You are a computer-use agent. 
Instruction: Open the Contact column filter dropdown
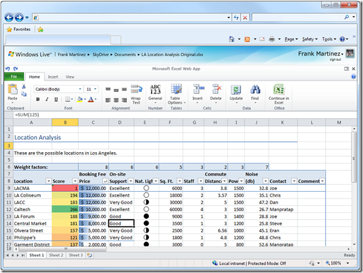pos(294,181)
